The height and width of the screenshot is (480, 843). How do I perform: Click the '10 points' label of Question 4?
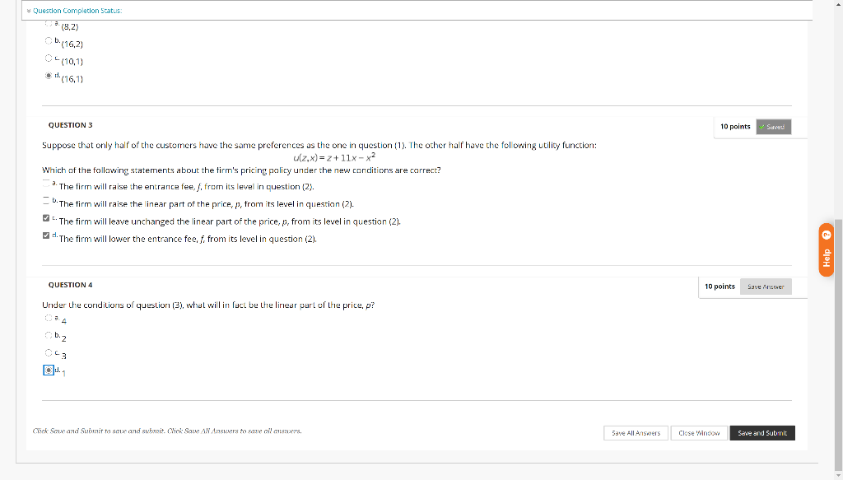pos(720,286)
